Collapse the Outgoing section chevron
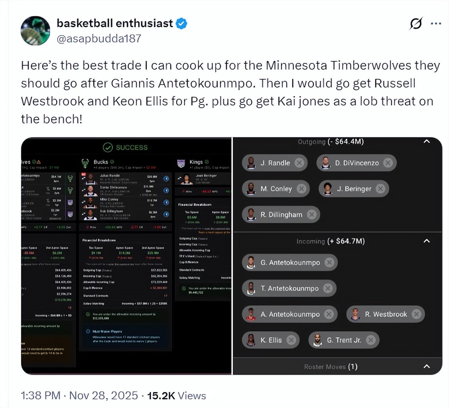 [427, 142]
